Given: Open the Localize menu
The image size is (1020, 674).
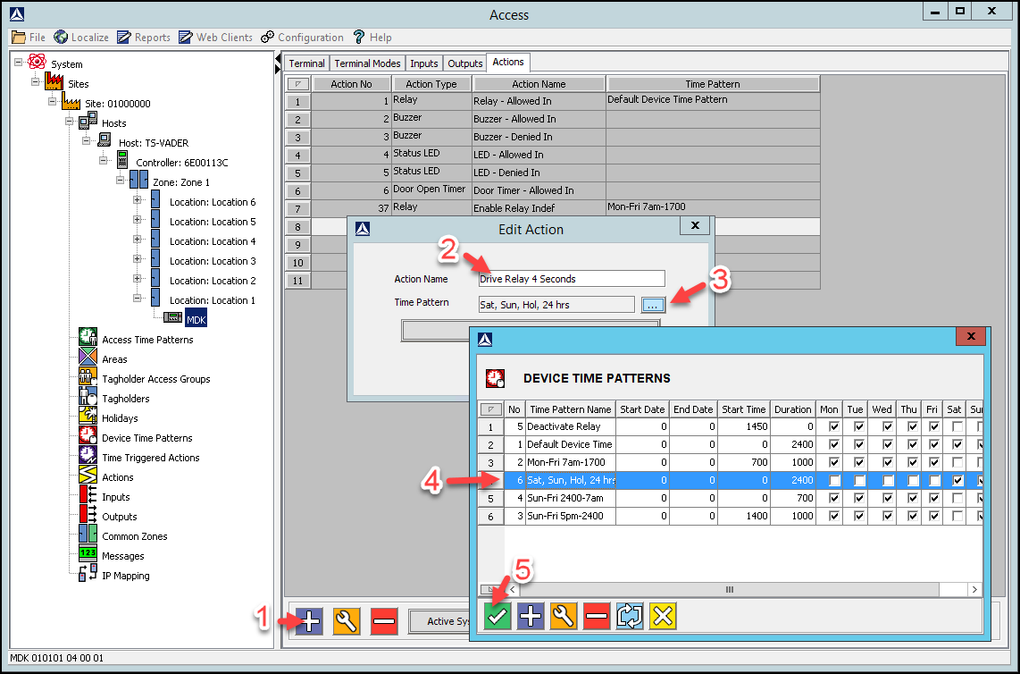Looking at the screenshot, I should point(81,38).
